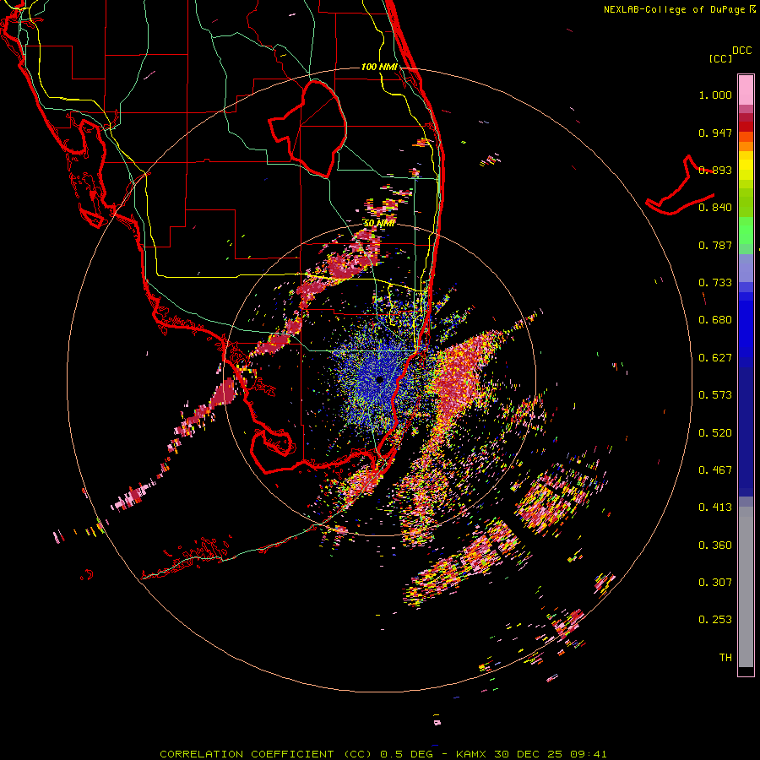The image size is (760, 760).
Task: Click the 0.467 scale value
Action: click(715, 470)
